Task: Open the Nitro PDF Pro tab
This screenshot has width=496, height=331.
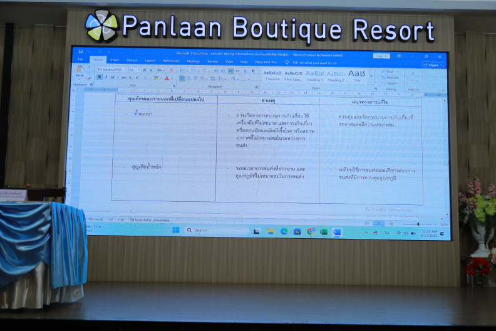Action: point(266,62)
